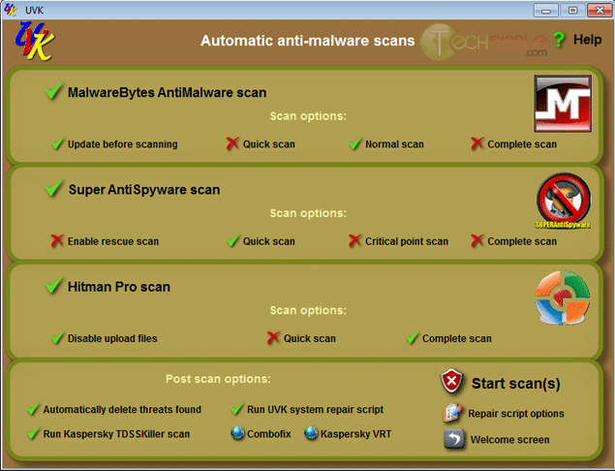
Task: Toggle the Super AntiSpyware scan checkmark
Action: 53,188
